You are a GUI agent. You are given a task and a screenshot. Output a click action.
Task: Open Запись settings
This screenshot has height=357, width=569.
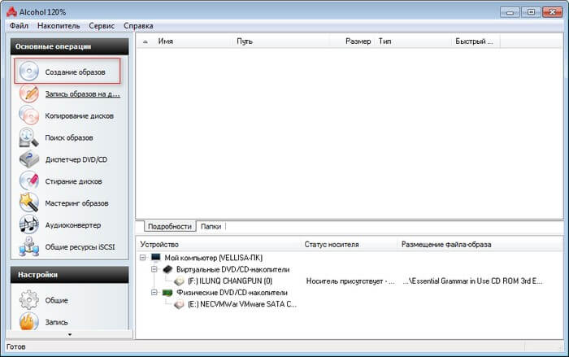(56, 322)
